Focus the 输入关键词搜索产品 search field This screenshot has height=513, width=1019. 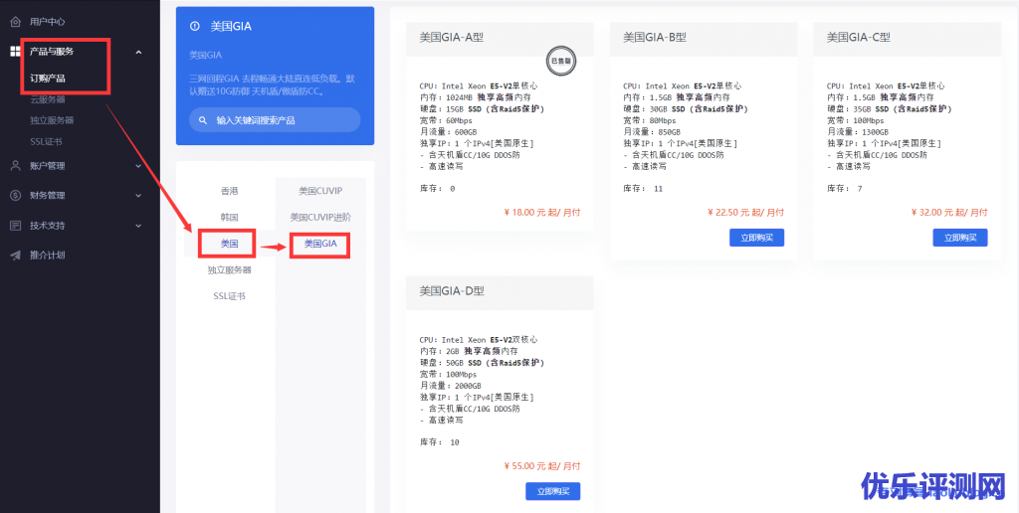(x=279, y=120)
